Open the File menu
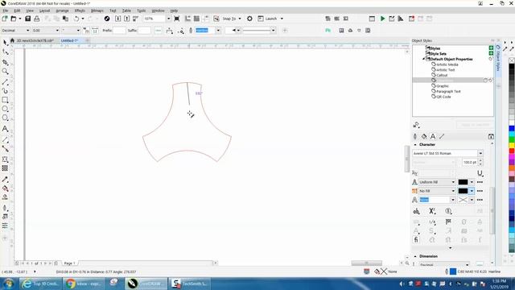The width and height of the screenshot is (515, 290). pyautogui.click(x=6, y=10)
